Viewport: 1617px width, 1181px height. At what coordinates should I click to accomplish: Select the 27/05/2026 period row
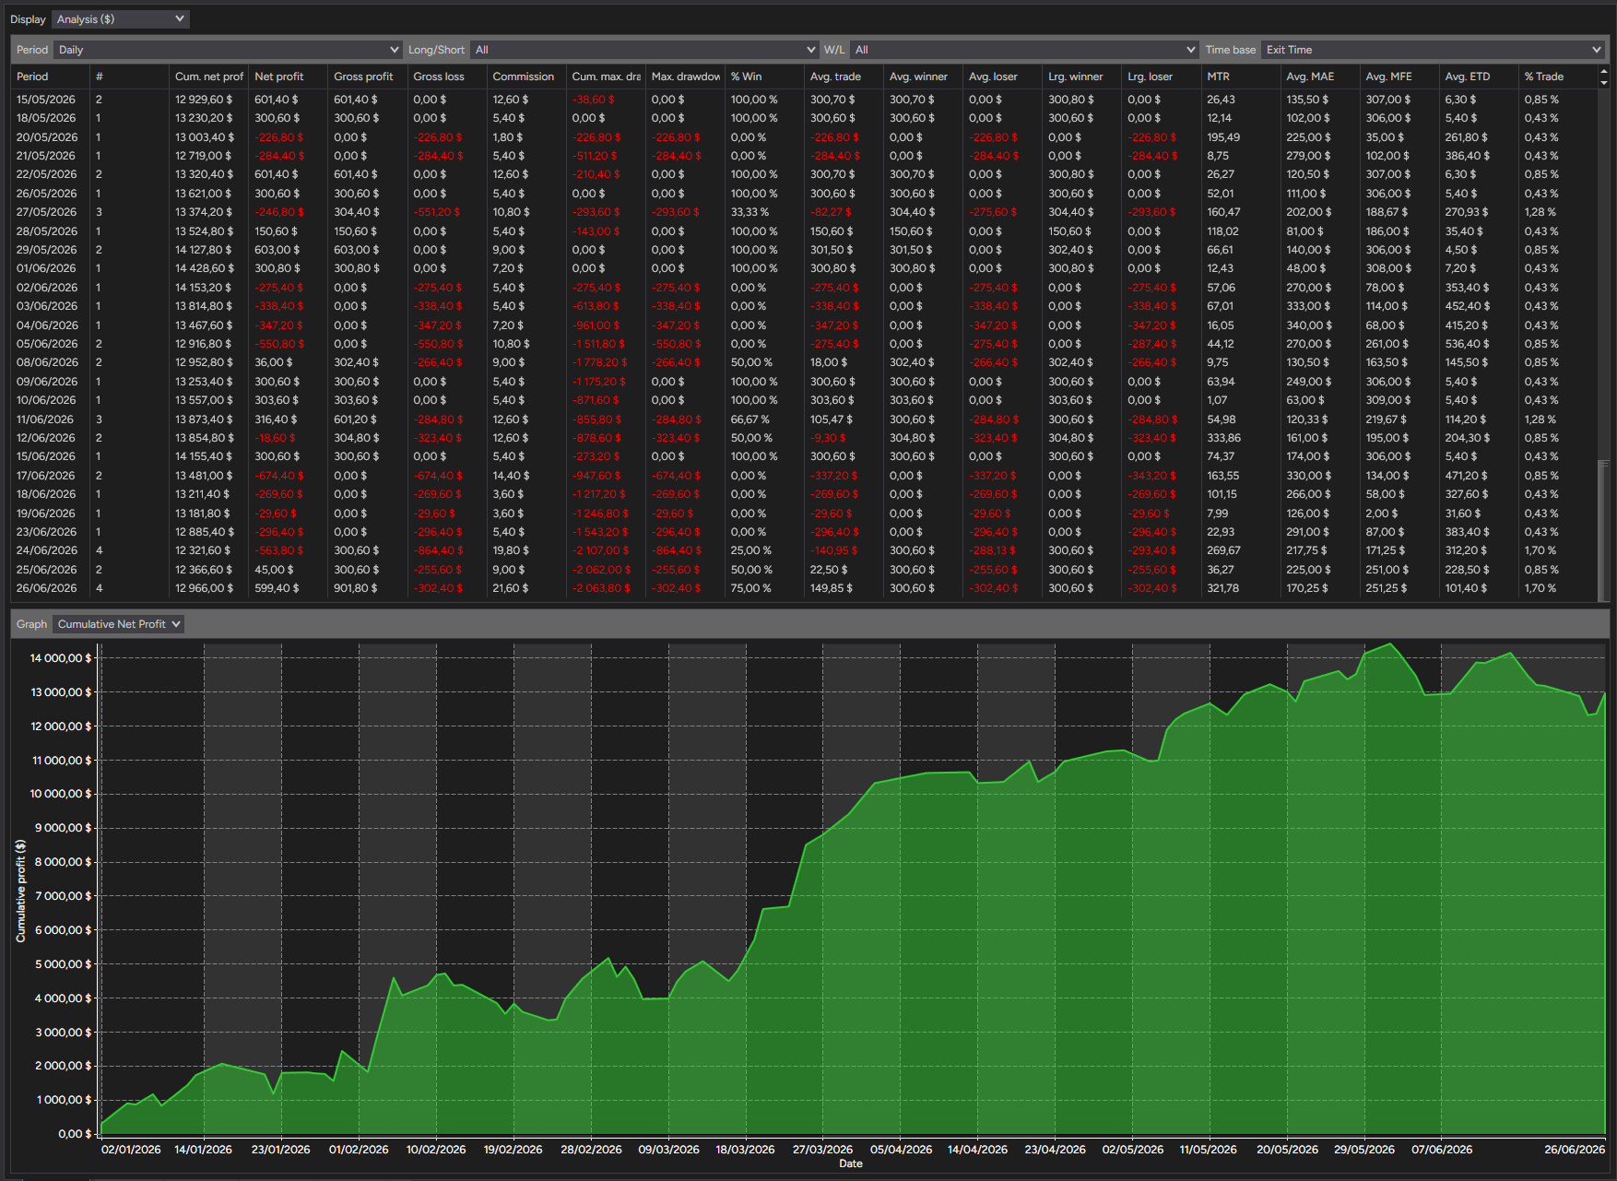(x=804, y=212)
